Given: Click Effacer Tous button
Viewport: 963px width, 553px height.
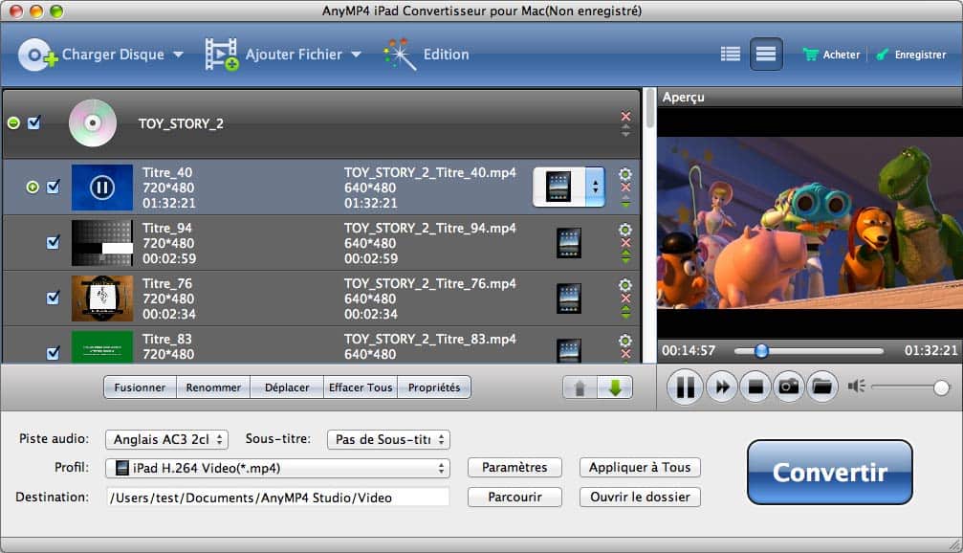Looking at the screenshot, I should point(361,387).
